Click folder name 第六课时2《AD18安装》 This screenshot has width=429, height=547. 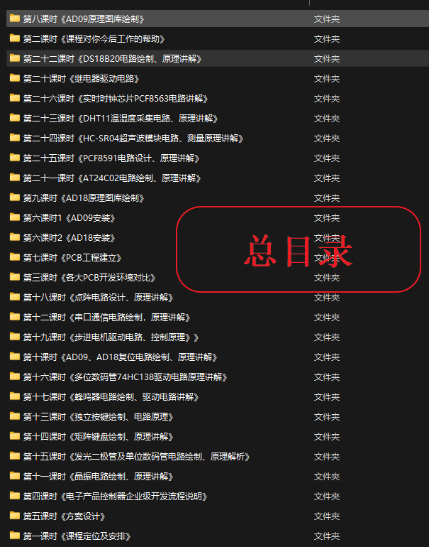click(69, 237)
